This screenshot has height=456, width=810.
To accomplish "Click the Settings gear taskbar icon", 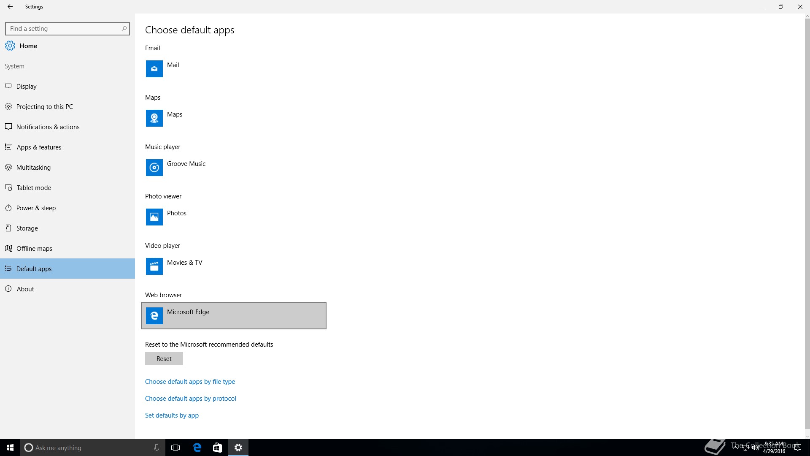I will coord(238,448).
